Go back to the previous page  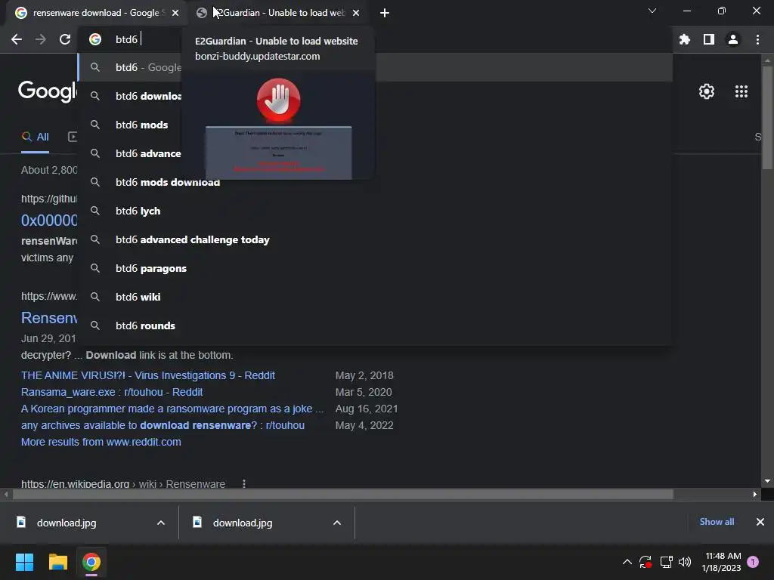[17, 39]
